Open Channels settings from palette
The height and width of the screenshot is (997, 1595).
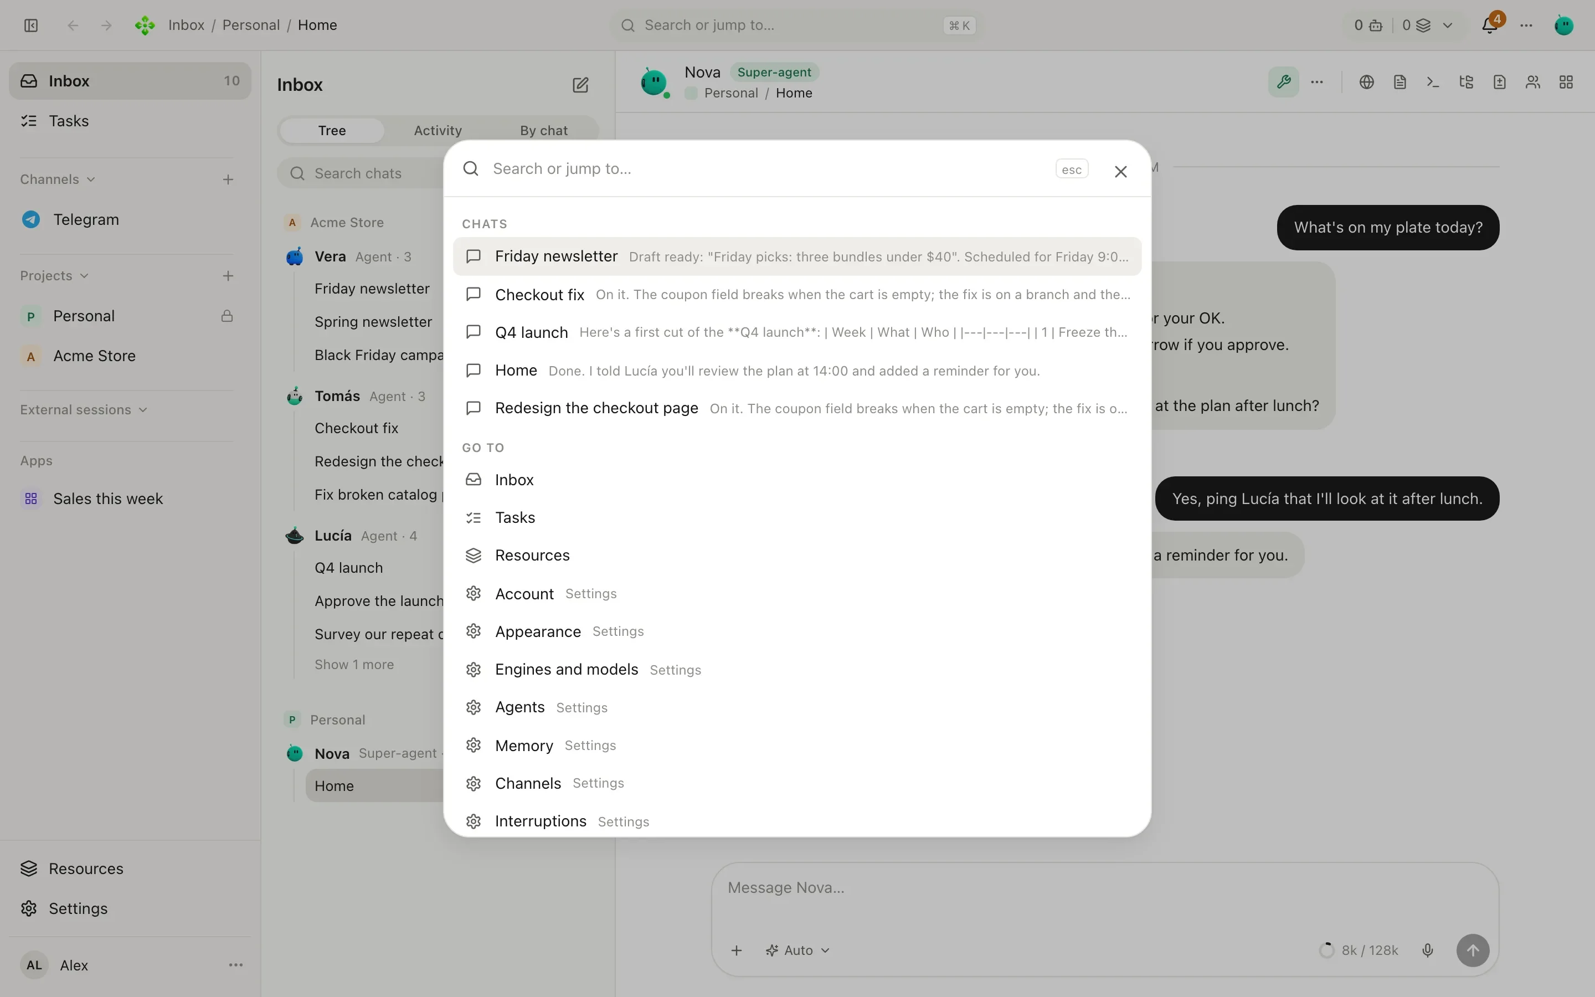tap(797, 783)
